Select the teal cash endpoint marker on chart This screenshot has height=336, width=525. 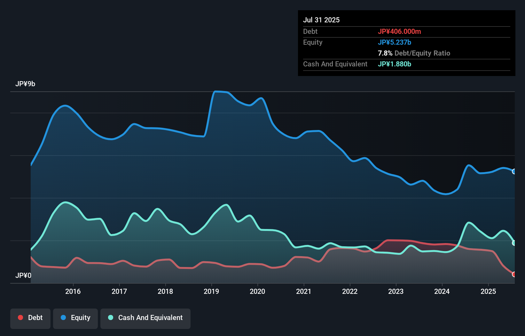(514, 243)
